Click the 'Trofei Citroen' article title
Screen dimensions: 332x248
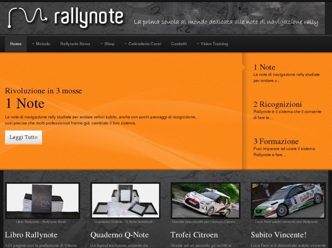pos(194,235)
